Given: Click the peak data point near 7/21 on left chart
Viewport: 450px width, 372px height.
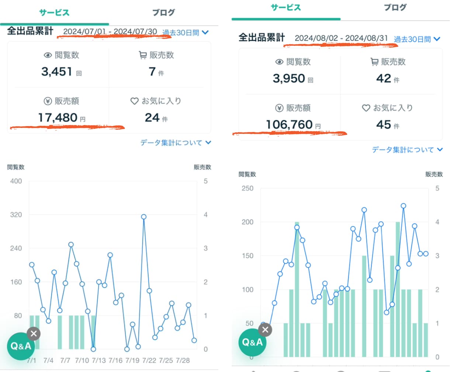Looking at the screenshot, I should (x=144, y=217).
